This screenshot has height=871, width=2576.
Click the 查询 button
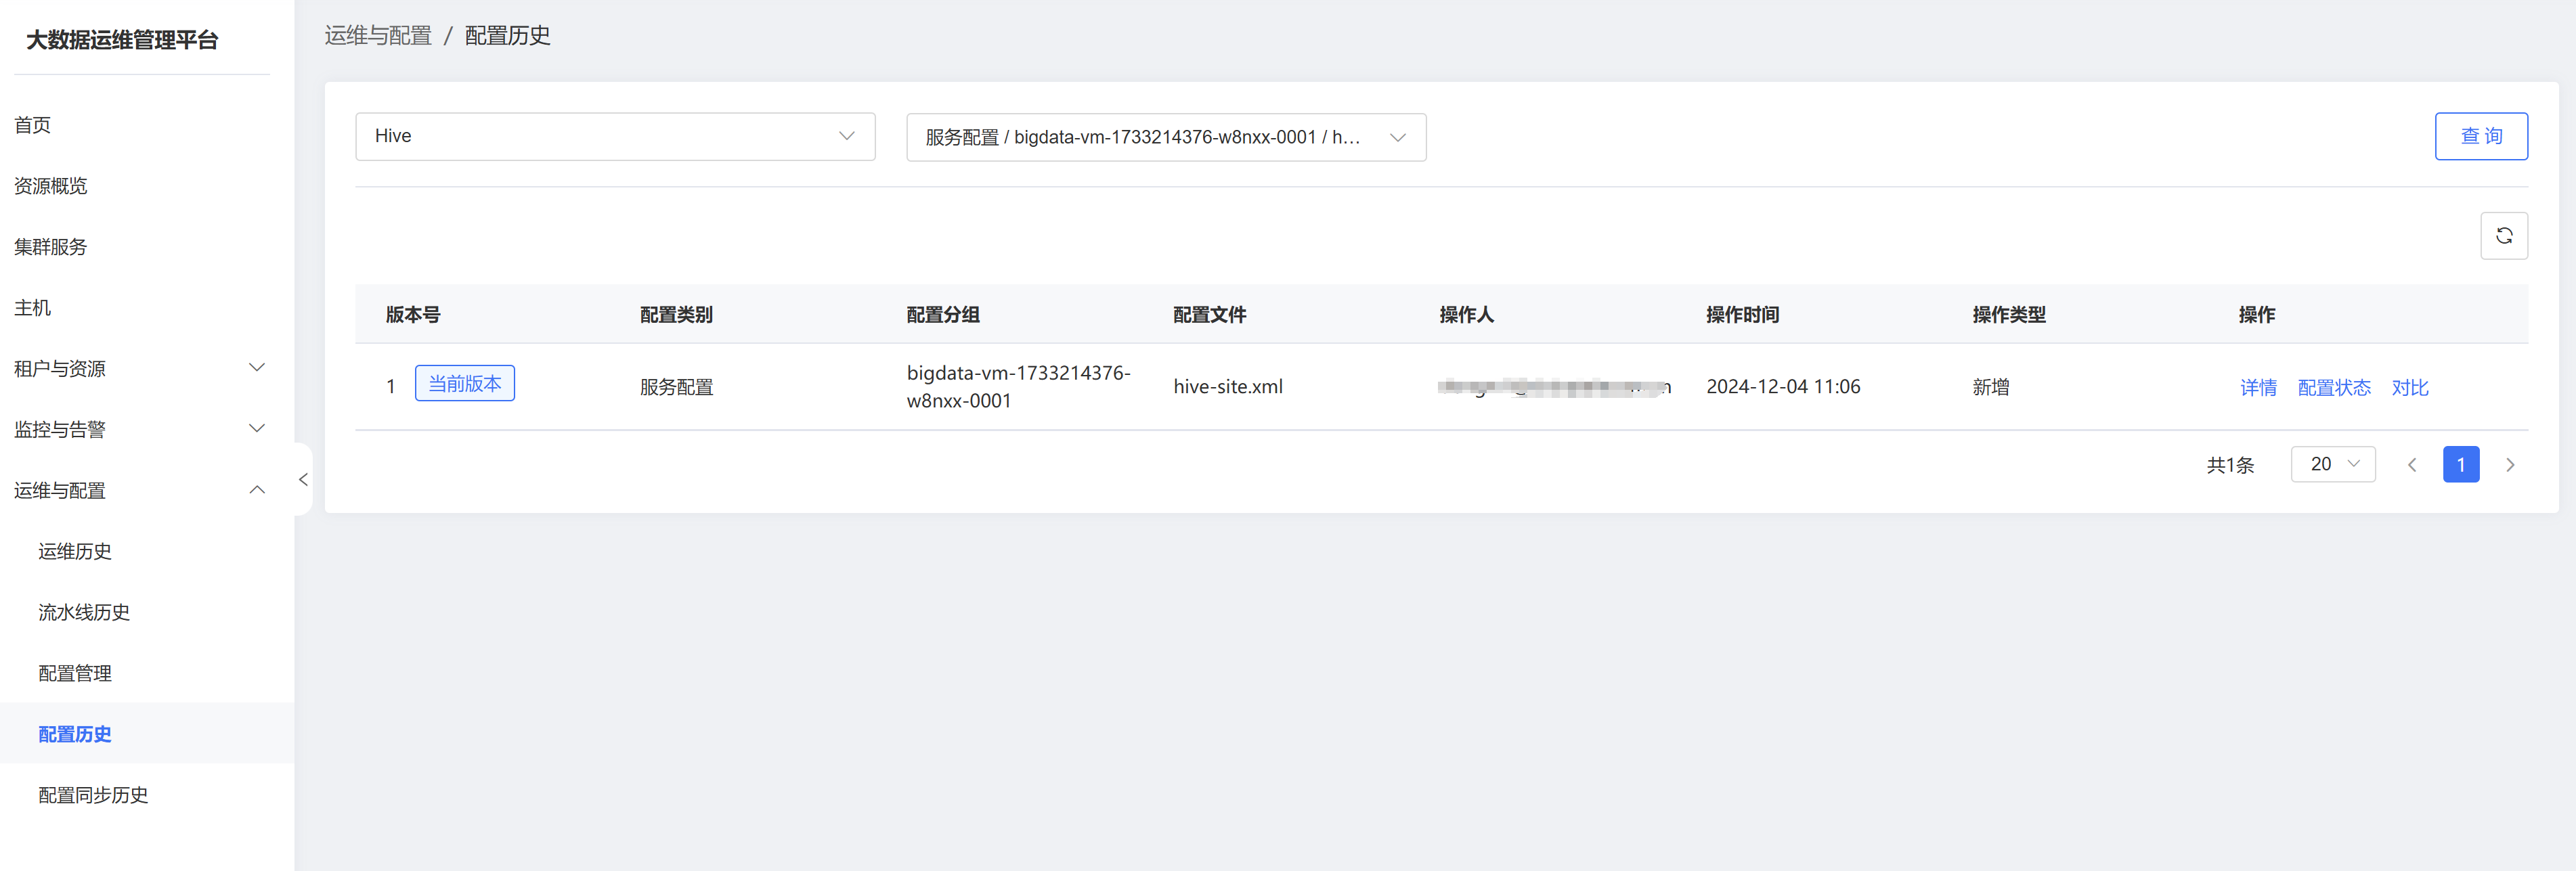[x=2480, y=136]
